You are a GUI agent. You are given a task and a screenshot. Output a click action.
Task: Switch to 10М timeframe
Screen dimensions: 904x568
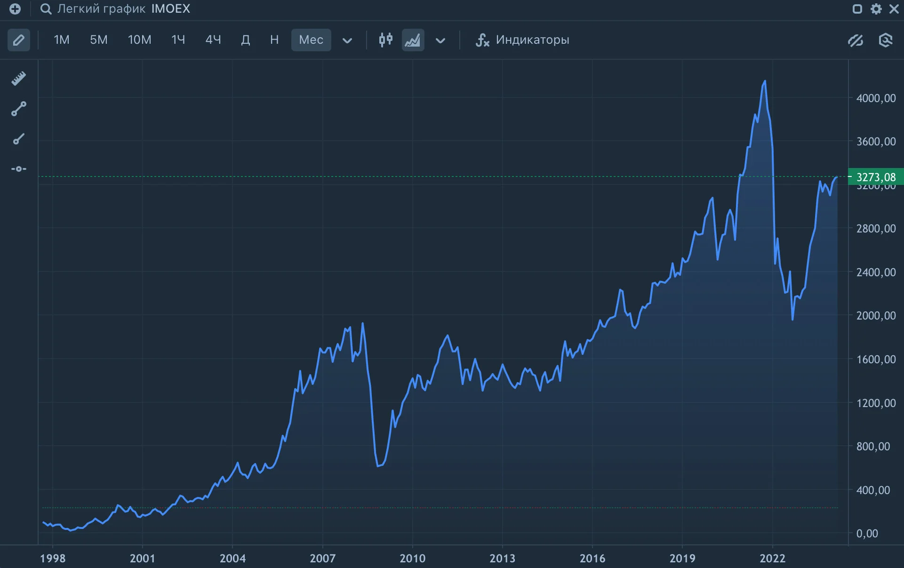140,40
